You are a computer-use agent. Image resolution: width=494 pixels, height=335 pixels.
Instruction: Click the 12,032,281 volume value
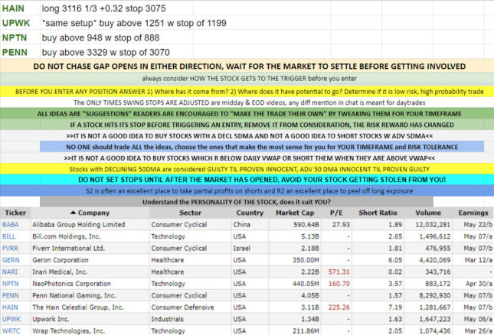pyautogui.click(x=433, y=225)
